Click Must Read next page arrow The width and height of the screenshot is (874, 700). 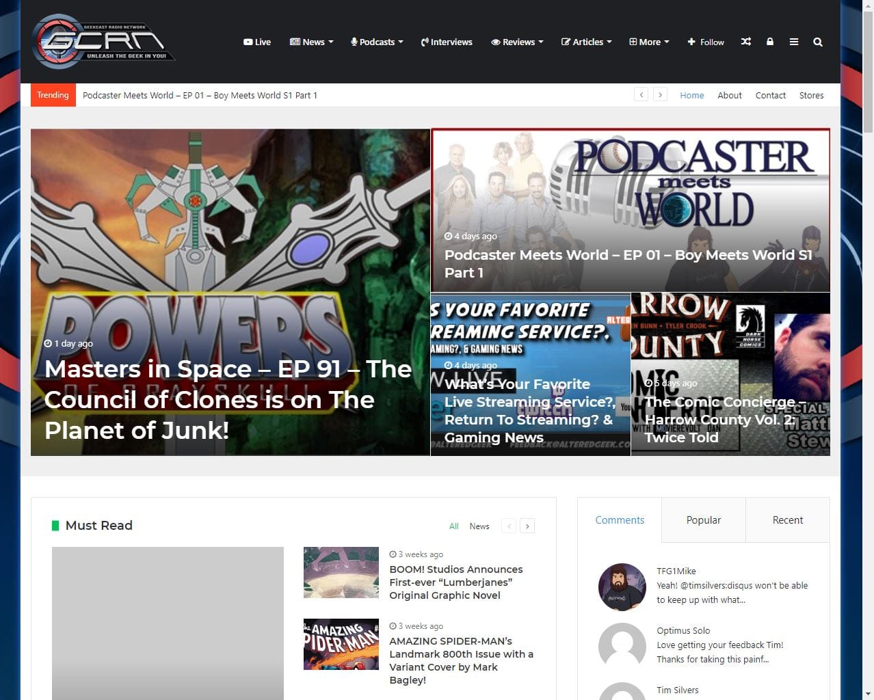[527, 526]
